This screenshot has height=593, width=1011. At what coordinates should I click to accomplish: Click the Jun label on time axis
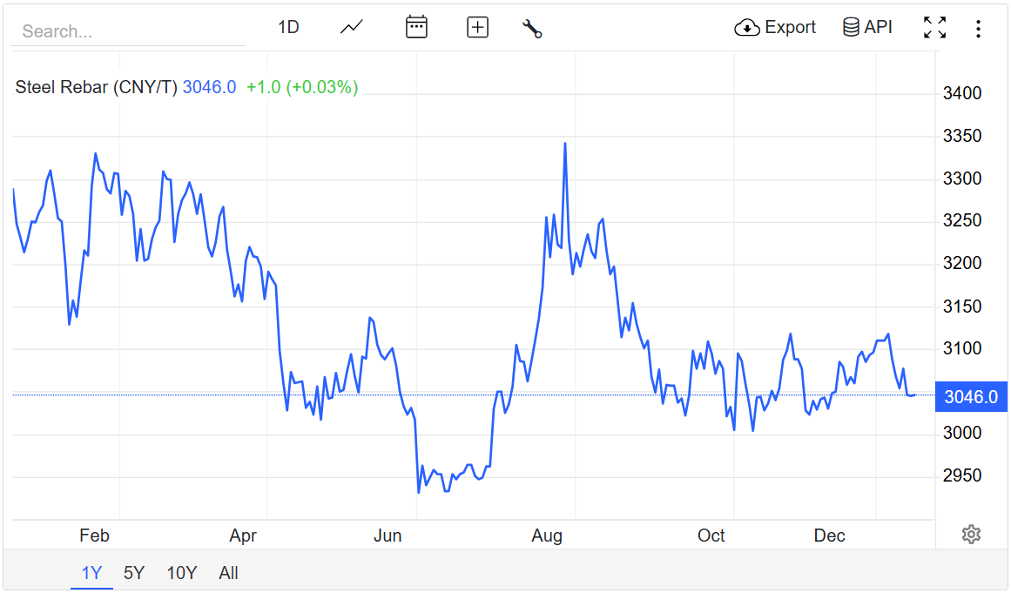[x=388, y=536]
